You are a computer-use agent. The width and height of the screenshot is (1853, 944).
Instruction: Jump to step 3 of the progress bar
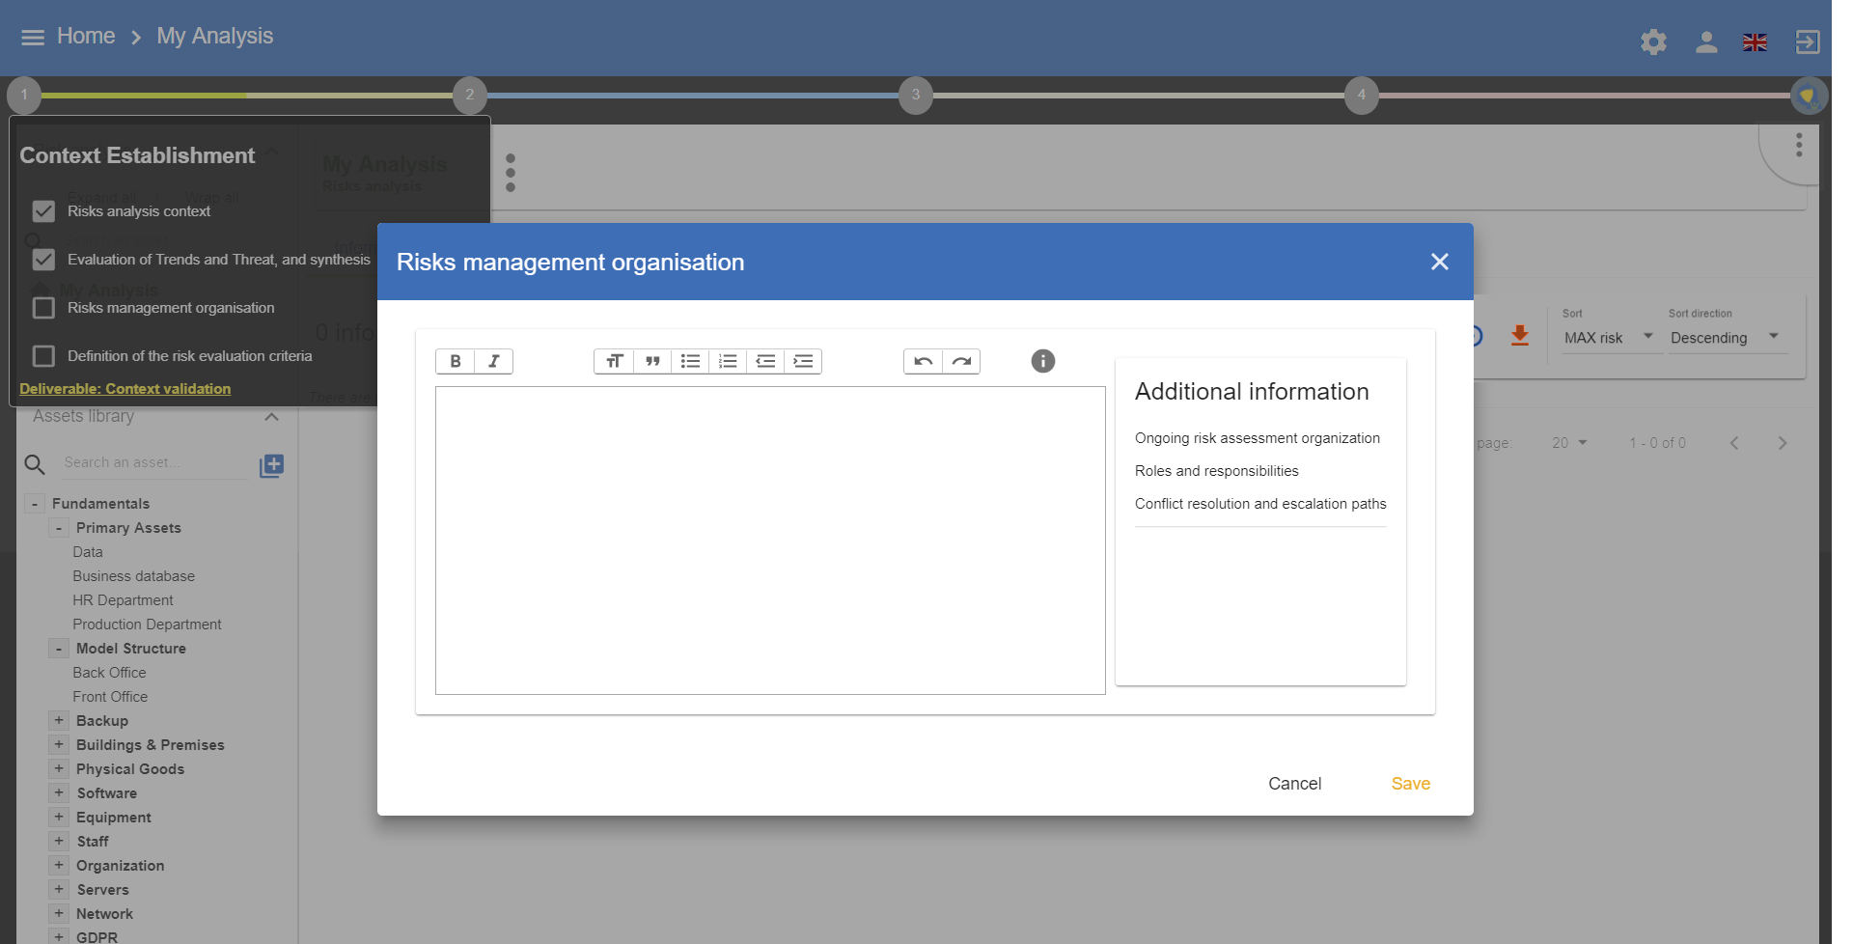pos(916,95)
